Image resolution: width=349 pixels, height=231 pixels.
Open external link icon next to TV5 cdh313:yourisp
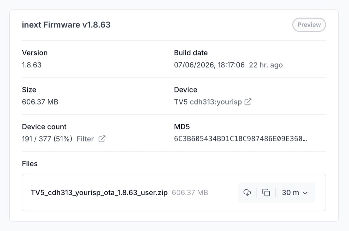click(248, 102)
